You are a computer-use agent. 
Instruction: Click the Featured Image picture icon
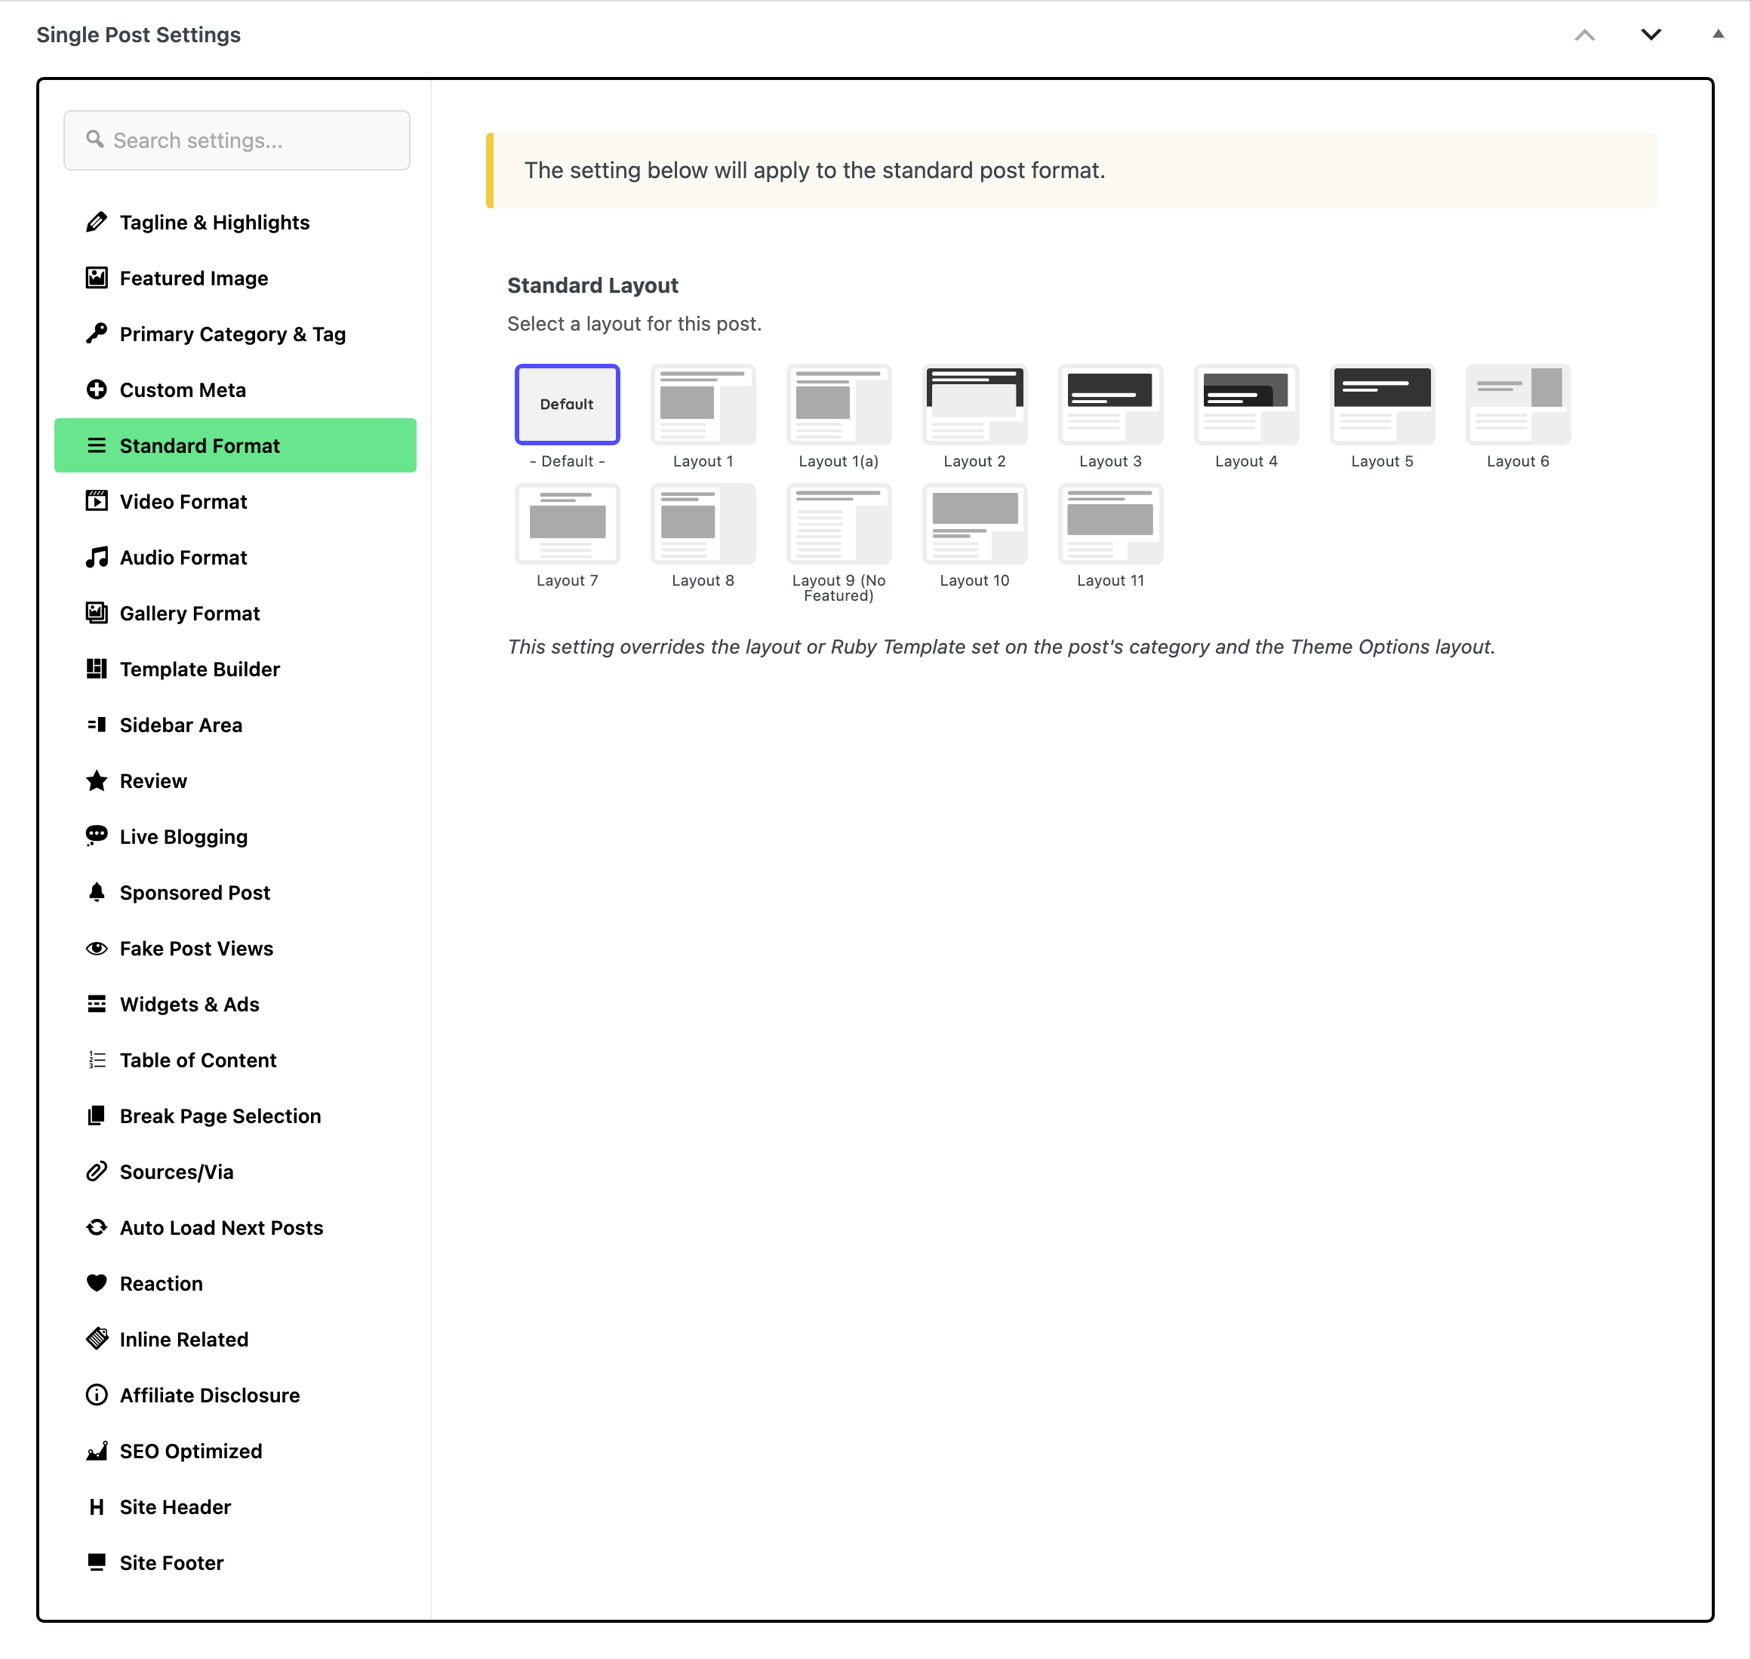[x=97, y=278]
